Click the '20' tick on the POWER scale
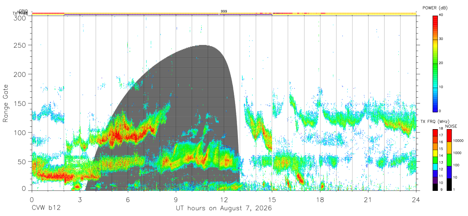 pos(442,63)
